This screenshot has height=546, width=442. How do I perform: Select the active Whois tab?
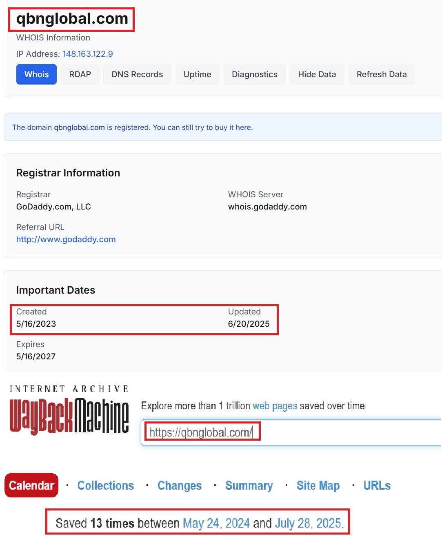click(x=36, y=74)
